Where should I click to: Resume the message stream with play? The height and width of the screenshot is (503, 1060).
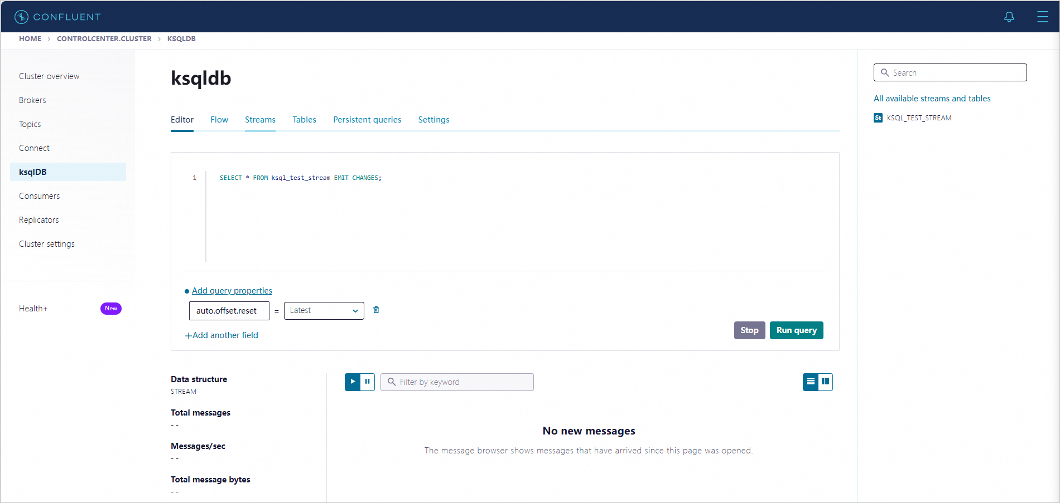coord(353,382)
